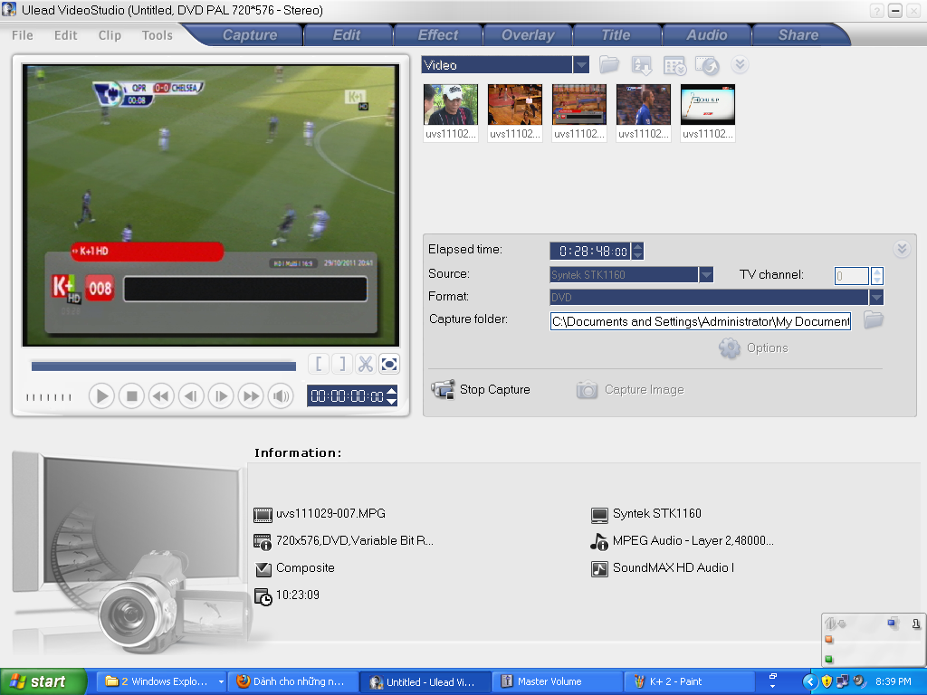Click Stop Capture

(x=481, y=389)
